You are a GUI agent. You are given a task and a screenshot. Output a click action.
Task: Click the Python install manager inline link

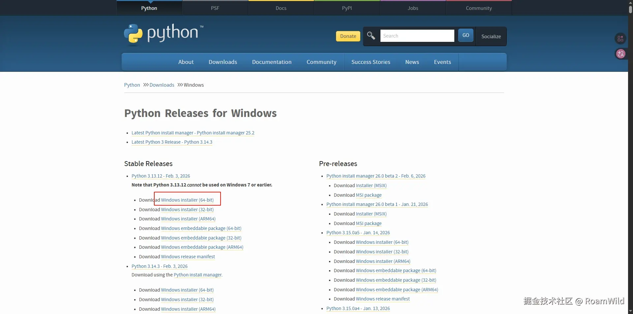pos(198,275)
